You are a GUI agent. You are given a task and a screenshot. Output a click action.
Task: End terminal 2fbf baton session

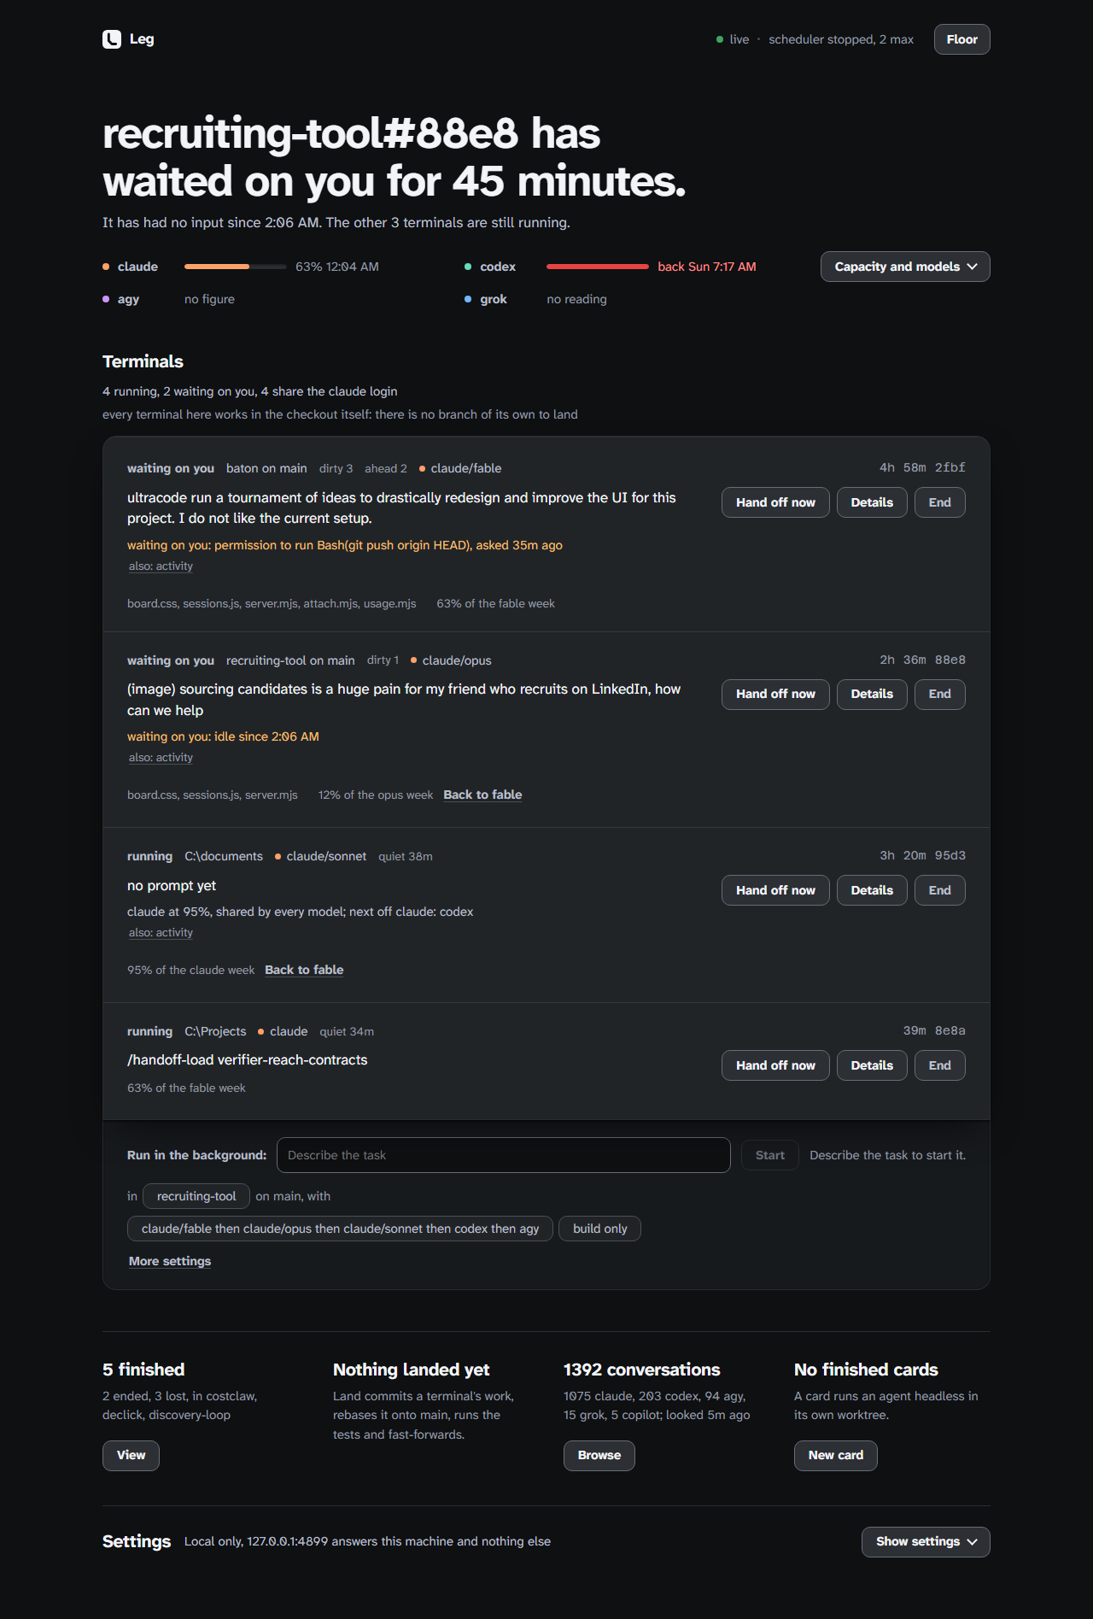click(939, 502)
